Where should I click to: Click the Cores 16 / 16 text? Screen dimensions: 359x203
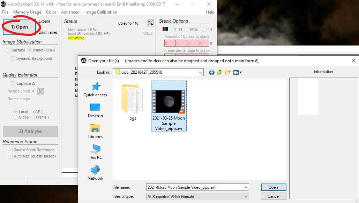point(128,23)
